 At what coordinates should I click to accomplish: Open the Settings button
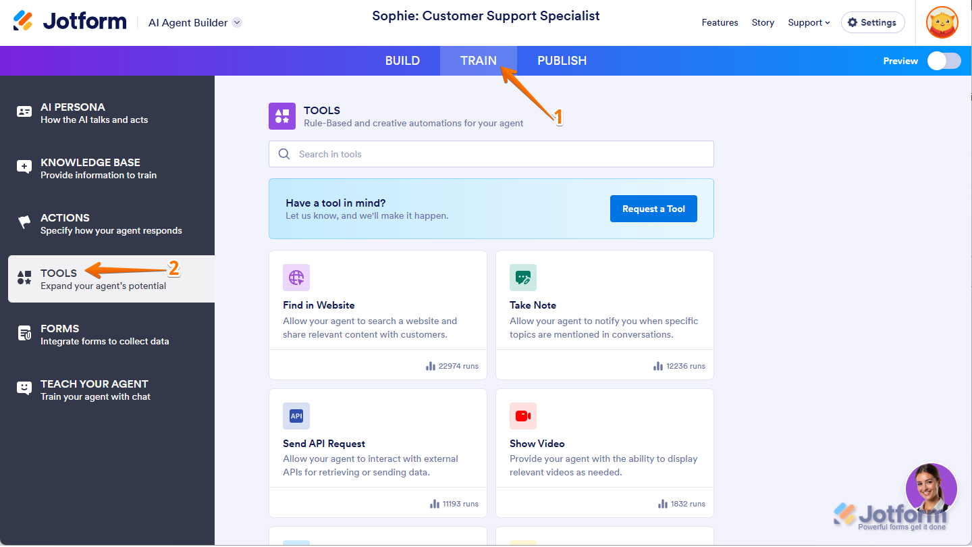coord(872,22)
